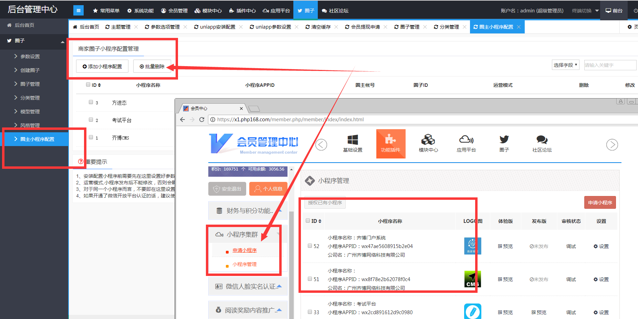Open the 选择字段 dropdown
Screen dimensions: 638x319
(565, 65)
